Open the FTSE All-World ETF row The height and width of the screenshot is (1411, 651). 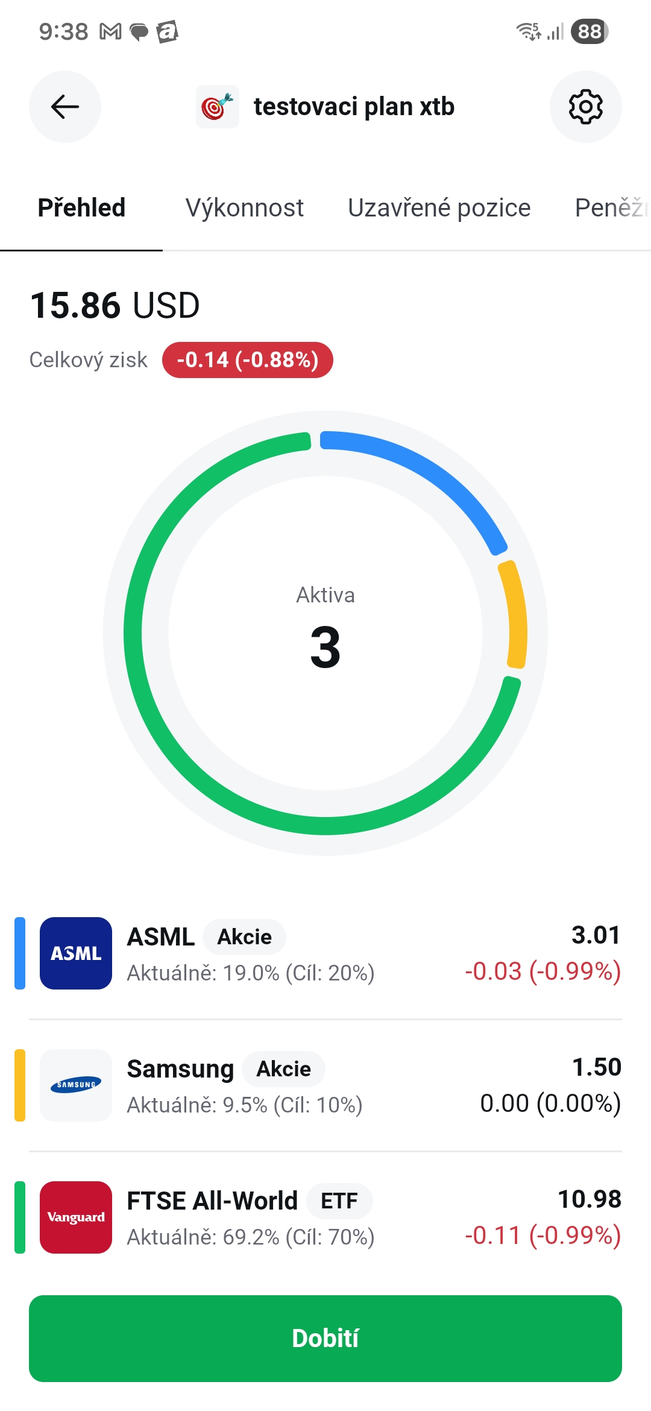click(325, 1217)
